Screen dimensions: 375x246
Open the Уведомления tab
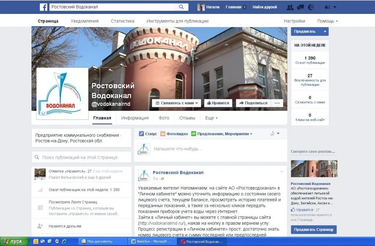[85, 21]
